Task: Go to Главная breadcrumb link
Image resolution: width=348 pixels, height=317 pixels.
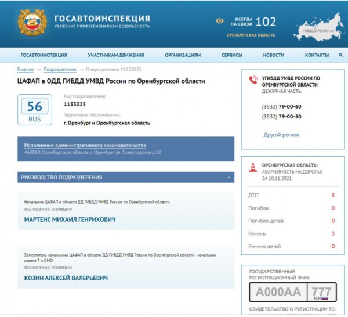Action: point(26,69)
